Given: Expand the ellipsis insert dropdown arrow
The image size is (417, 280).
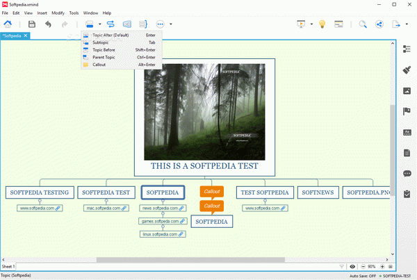Looking at the screenshot, I should click(x=171, y=24).
